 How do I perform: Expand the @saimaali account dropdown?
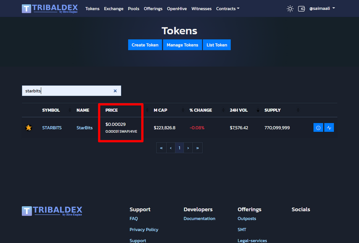[322, 8]
